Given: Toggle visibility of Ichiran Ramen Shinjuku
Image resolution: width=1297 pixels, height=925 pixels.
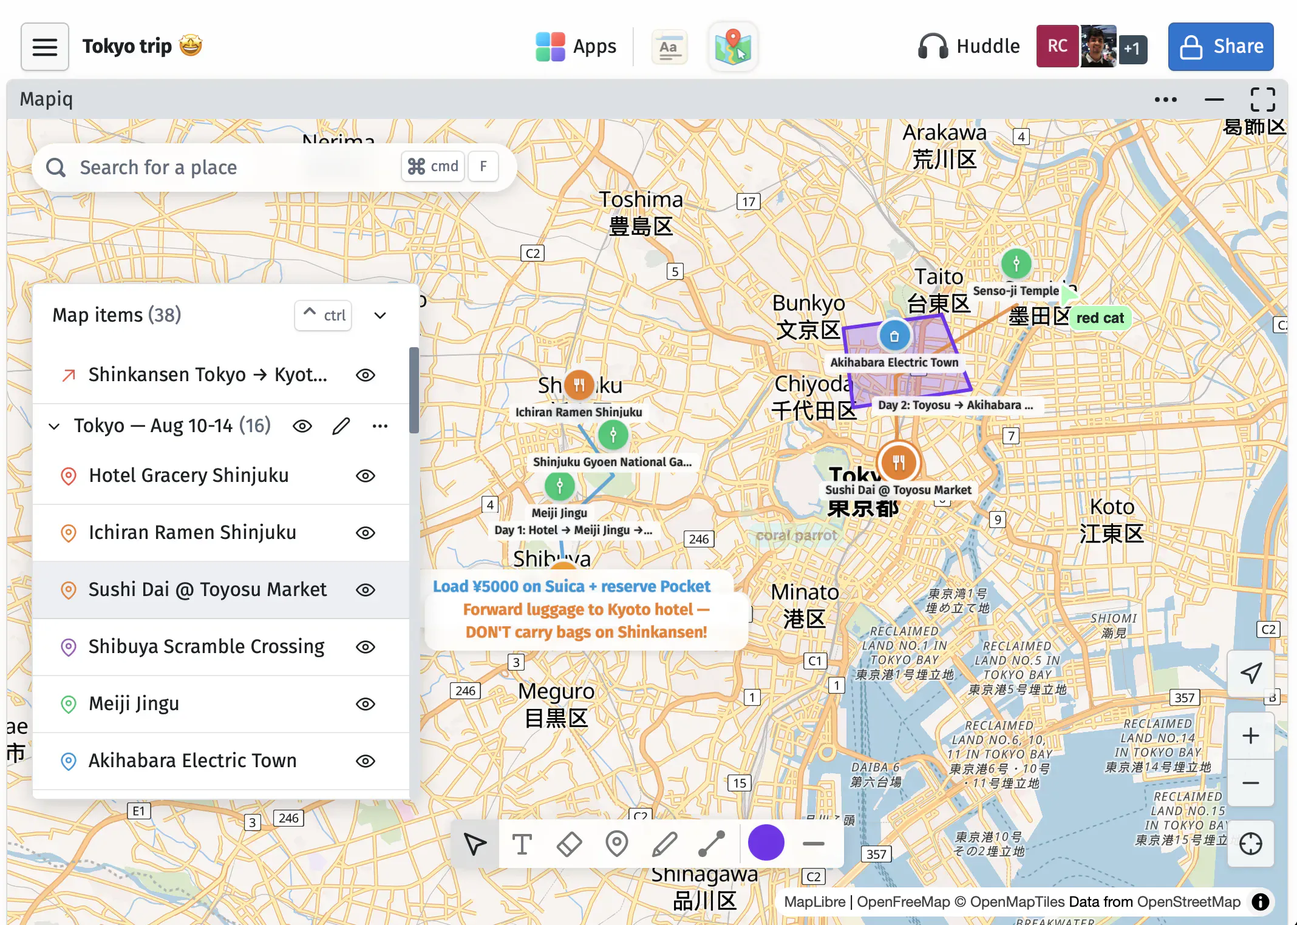Looking at the screenshot, I should tap(366, 533).
